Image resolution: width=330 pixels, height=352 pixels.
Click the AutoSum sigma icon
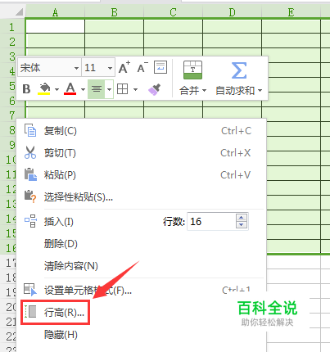click(x=239, y=70)
